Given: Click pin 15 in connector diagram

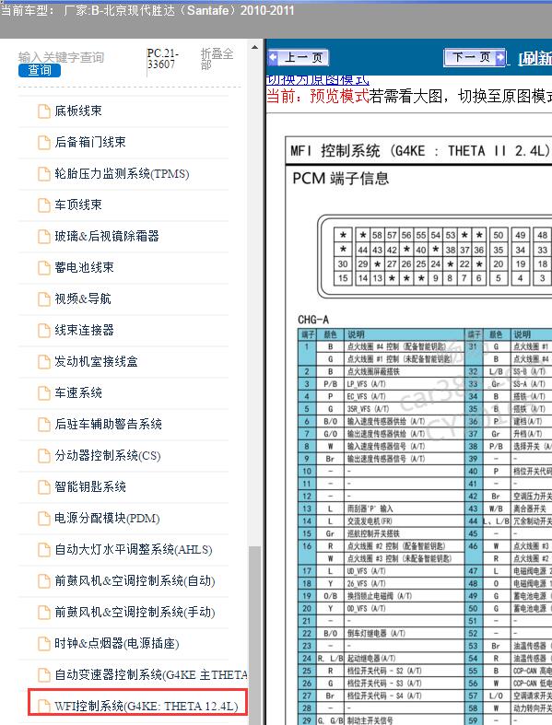Looking at the screenshot, I should coord(343,278).
